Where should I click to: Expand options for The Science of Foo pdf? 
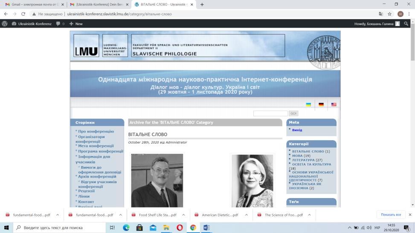(309, 215)
